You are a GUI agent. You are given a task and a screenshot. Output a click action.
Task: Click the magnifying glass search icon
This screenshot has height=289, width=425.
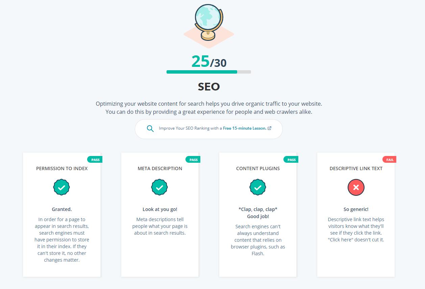click(x=150, y=128)
